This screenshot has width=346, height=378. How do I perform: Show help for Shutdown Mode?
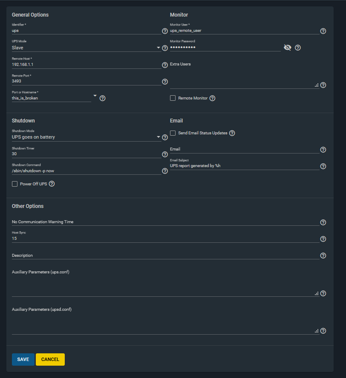pos(165,137)
